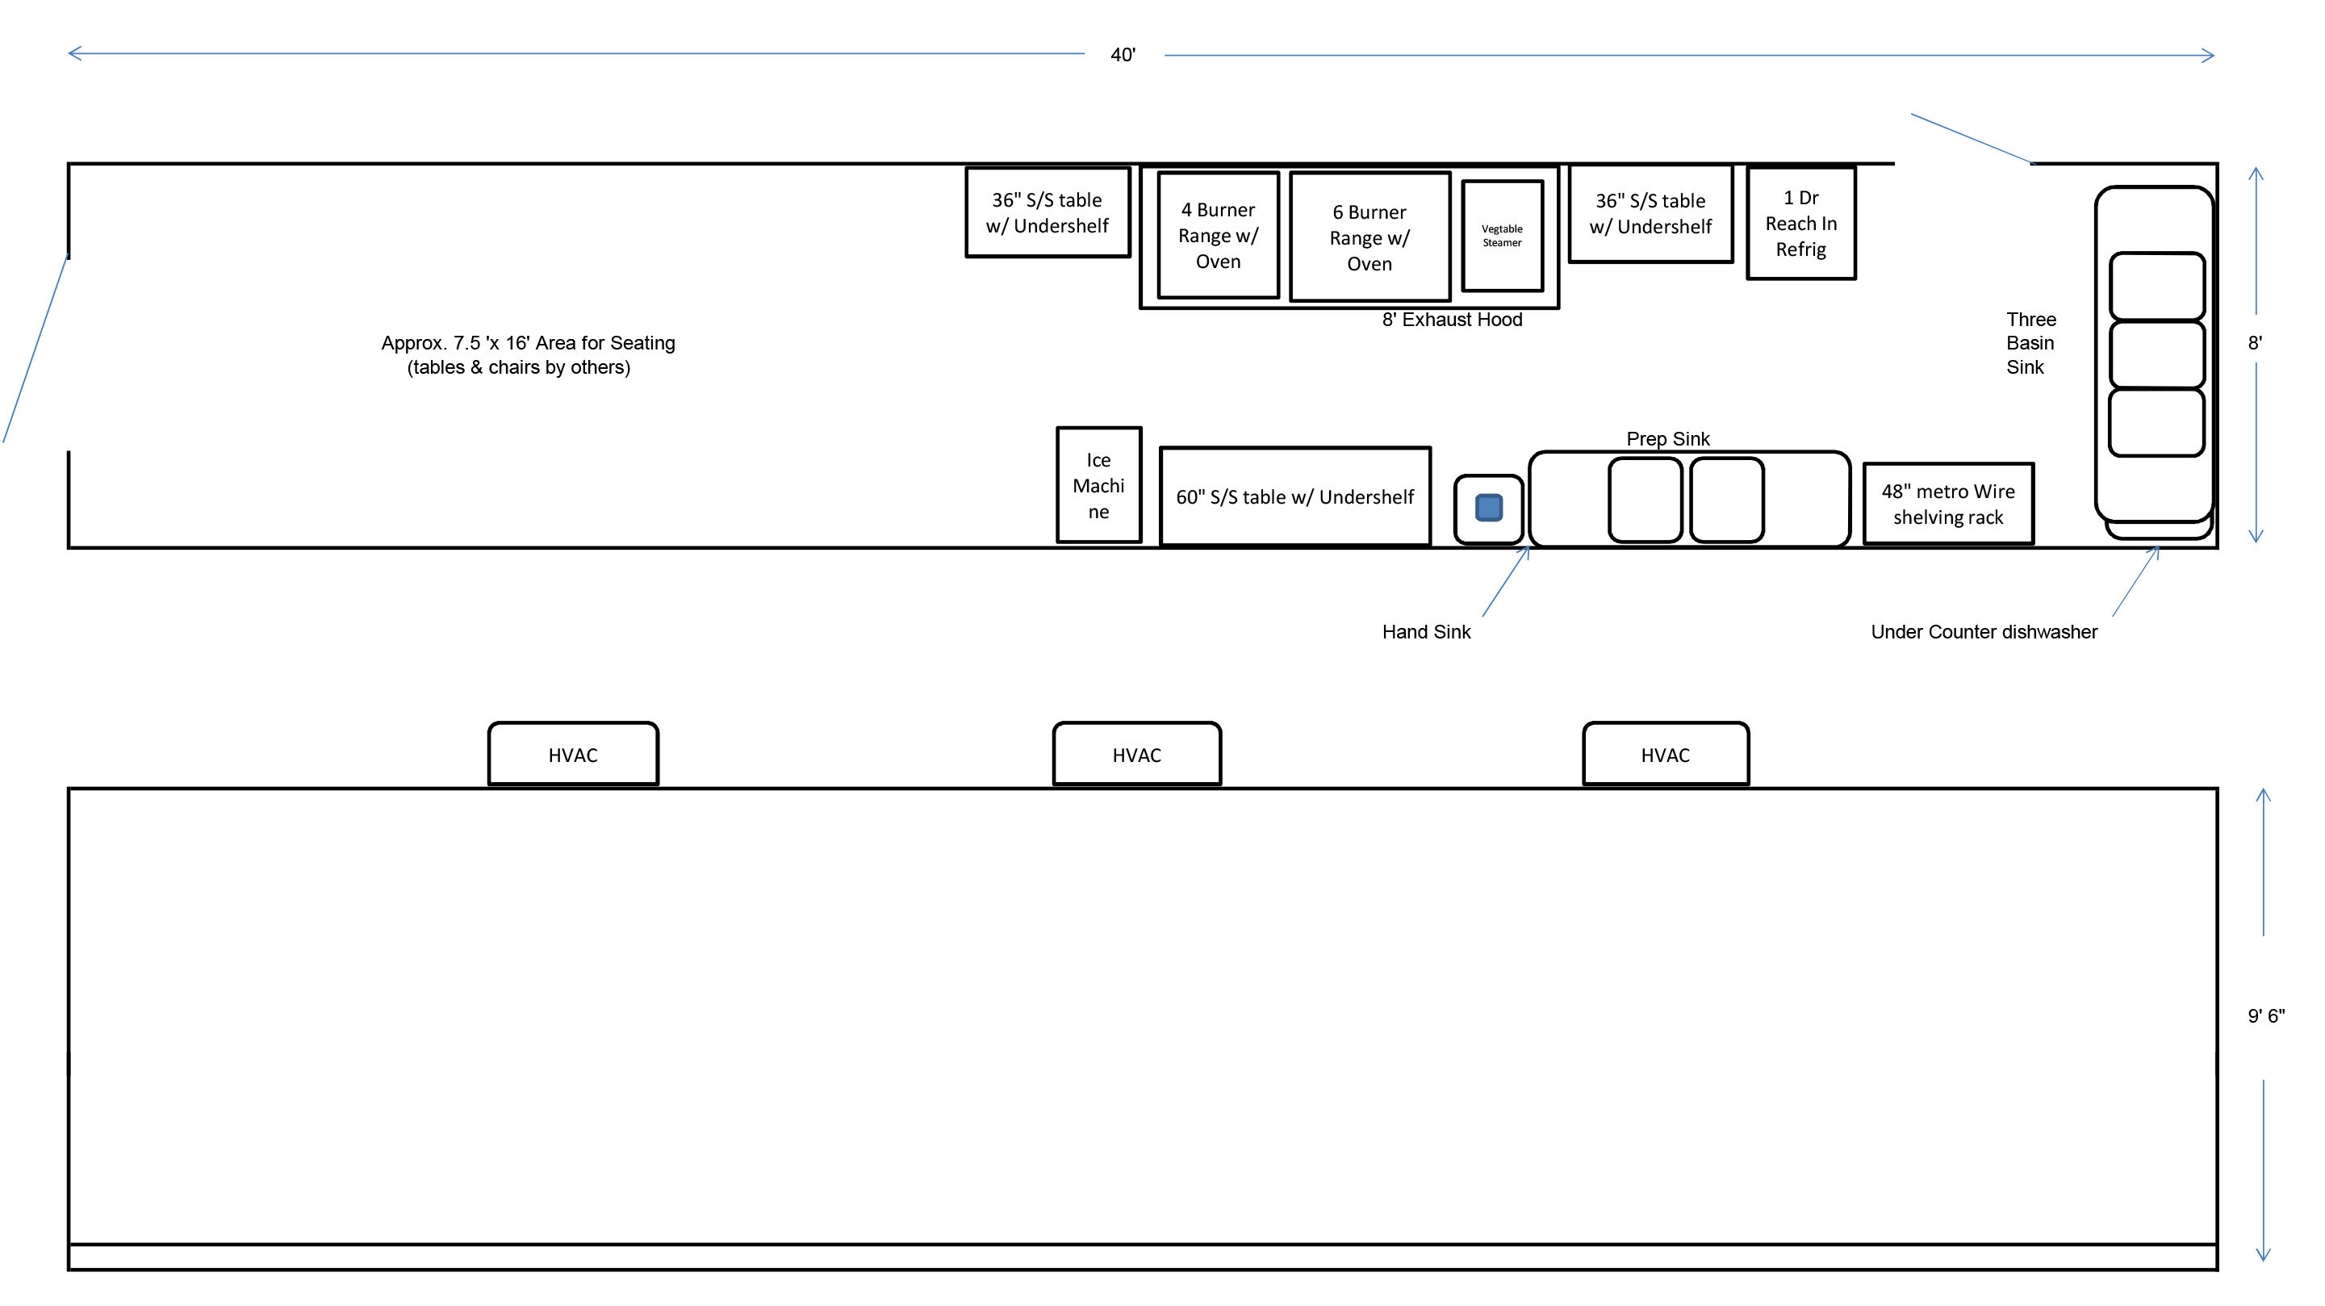Click the 1 Dr Reach In Refrig box
2325x1306 pixels.
pos(1800,223)
